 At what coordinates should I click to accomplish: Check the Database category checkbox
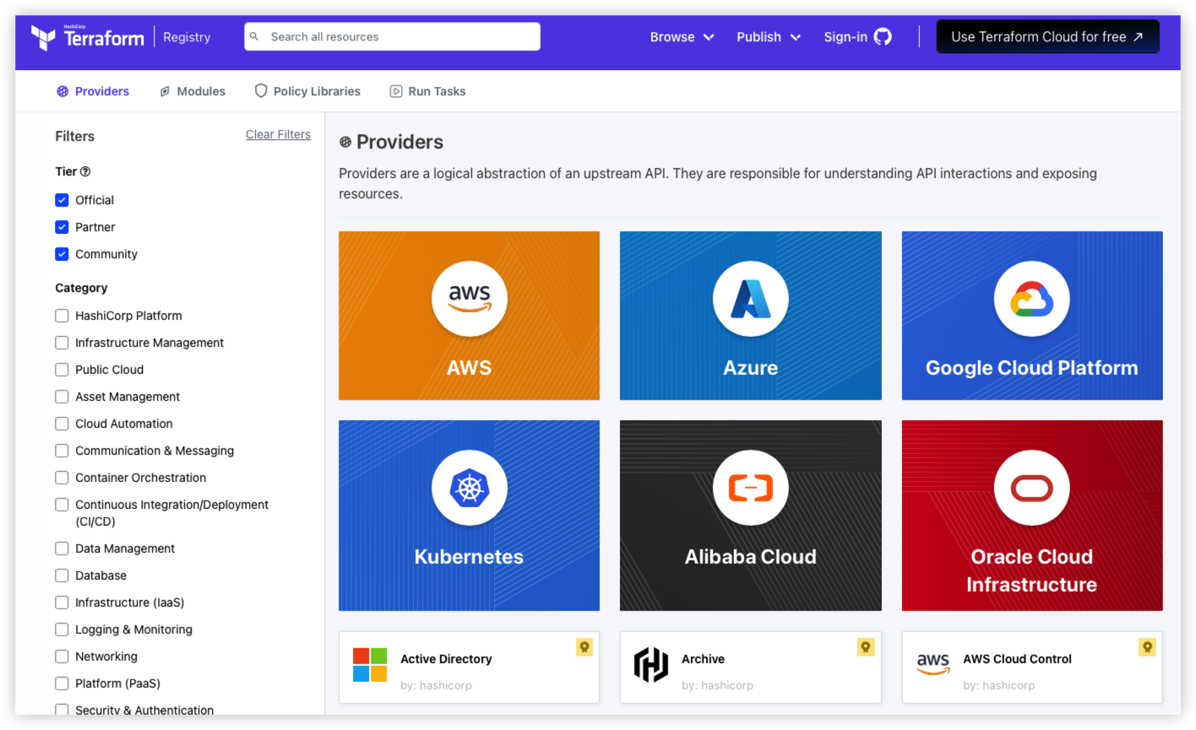pyautogui.click(x=62, y=576)
